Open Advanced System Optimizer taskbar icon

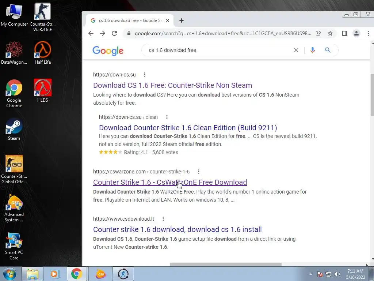coord(101,274)
